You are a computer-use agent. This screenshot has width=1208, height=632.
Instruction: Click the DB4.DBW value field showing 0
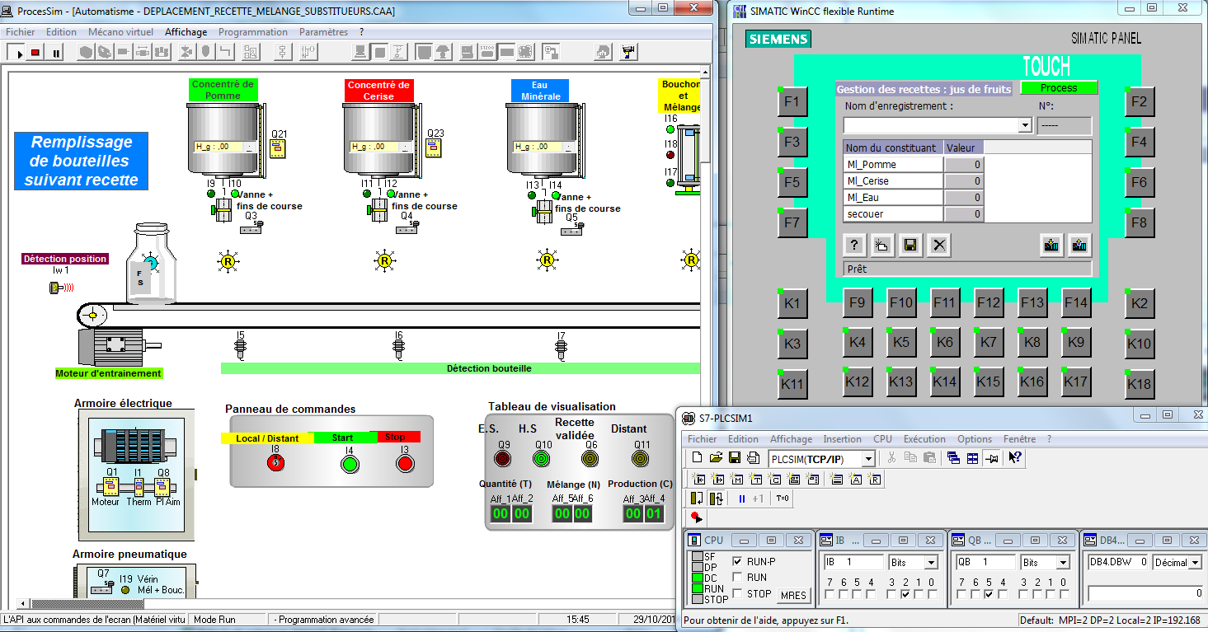(1145, 593)
